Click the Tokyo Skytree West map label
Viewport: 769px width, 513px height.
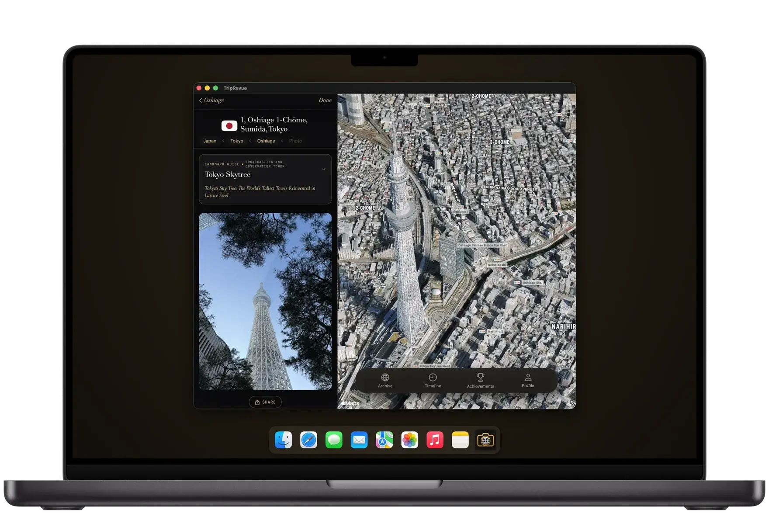click(435, 366)
